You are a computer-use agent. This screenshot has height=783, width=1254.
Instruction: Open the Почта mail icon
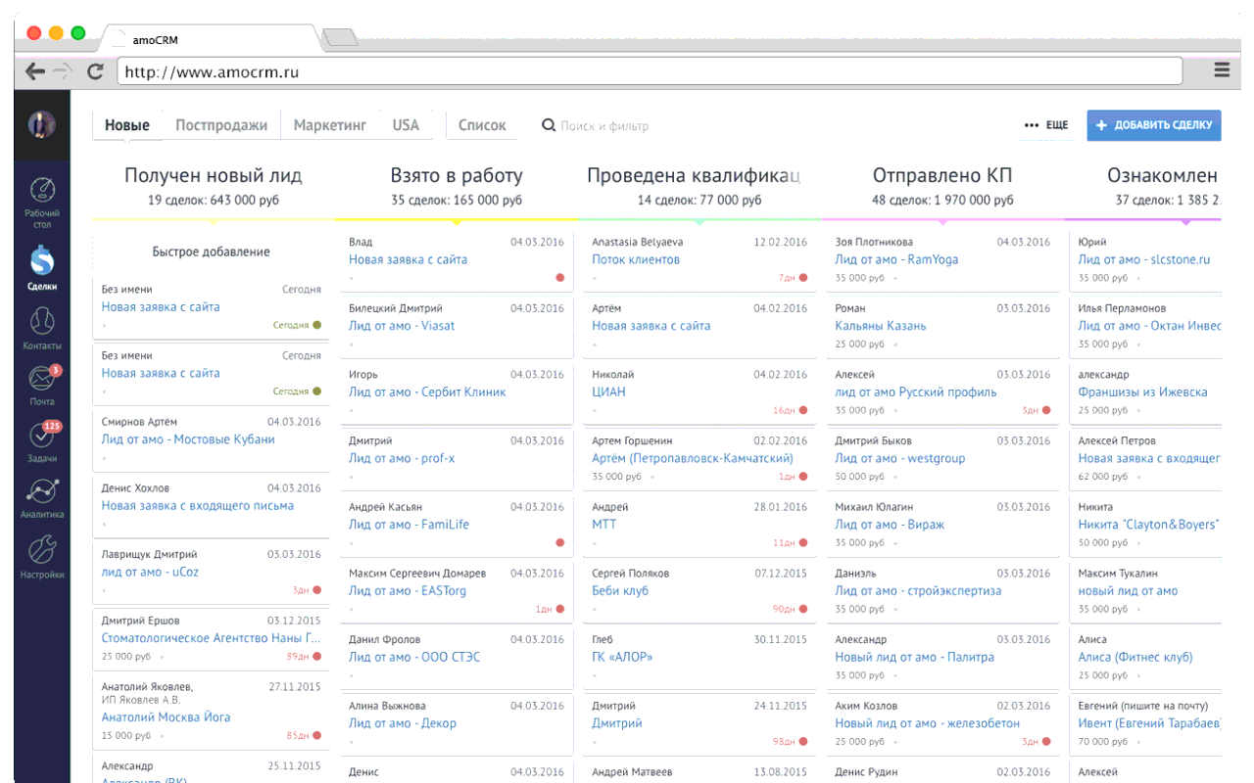42,378
